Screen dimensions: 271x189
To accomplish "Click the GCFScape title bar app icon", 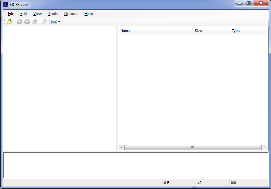I will click(x=6, y=4).
